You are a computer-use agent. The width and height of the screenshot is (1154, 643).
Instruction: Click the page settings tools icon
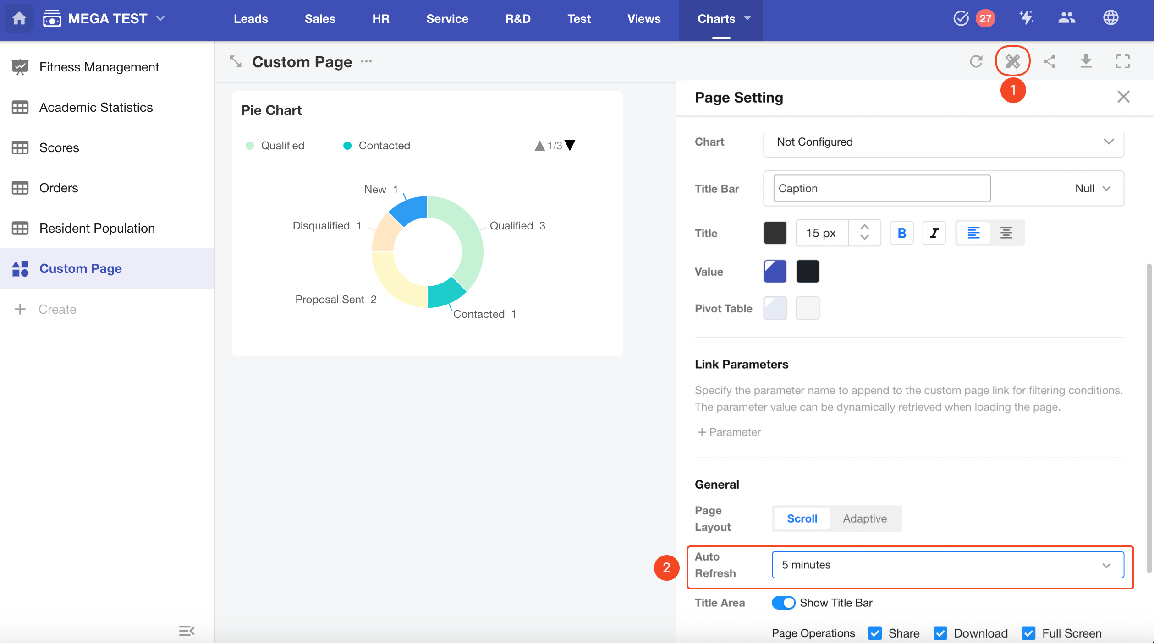coord(1012,61)
